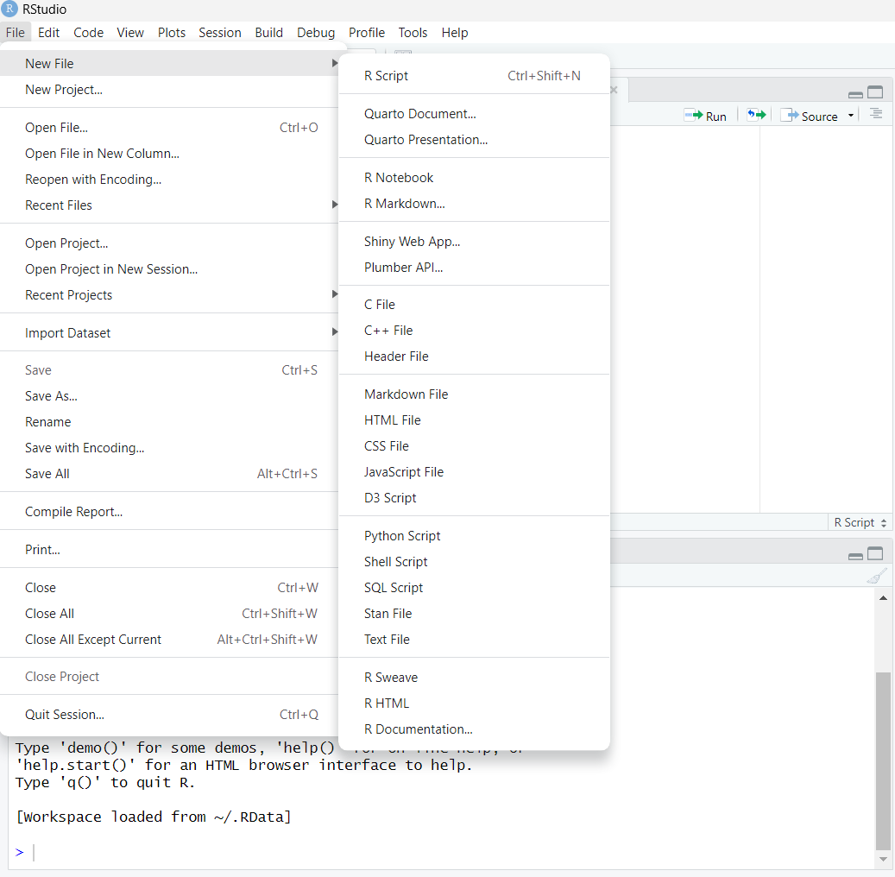The height and width of the screenshot is (877, 895).
Task: Open the Source options dropdown arrow
Action: (x=851, y=115)
